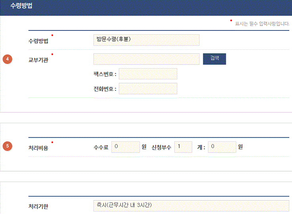292x214 pixels.
Task: Click the 계 total amount field
Action: (222, 147)
